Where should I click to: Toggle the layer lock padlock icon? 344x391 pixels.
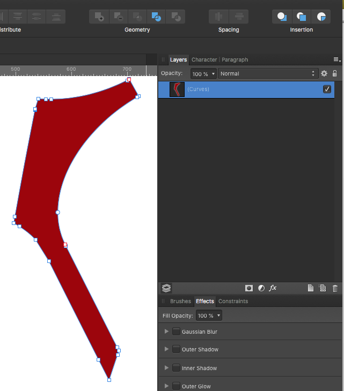click(335, 73)
